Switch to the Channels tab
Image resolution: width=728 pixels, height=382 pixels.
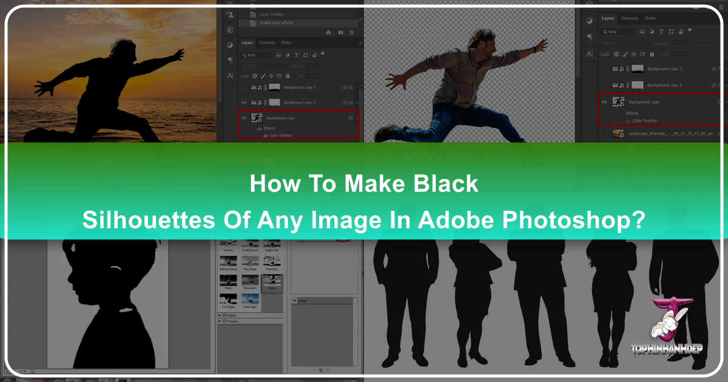(x=267, y=42)
